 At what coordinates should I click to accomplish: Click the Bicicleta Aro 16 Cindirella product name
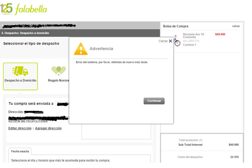(x=194, y=36)
